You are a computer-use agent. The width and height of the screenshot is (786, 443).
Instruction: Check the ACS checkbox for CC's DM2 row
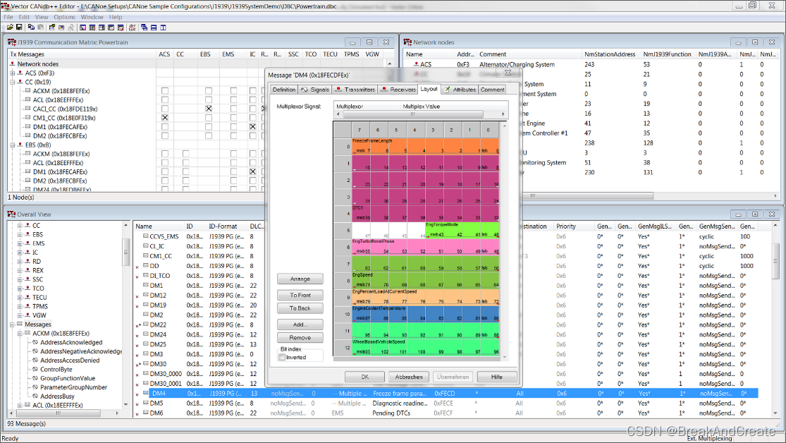pyautogui.click(x=164, y=136)
